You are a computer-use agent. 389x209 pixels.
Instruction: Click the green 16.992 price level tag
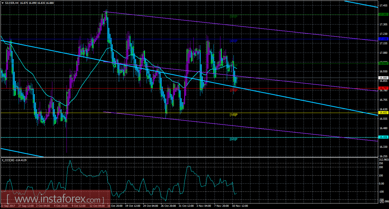(x=383, y=63)
